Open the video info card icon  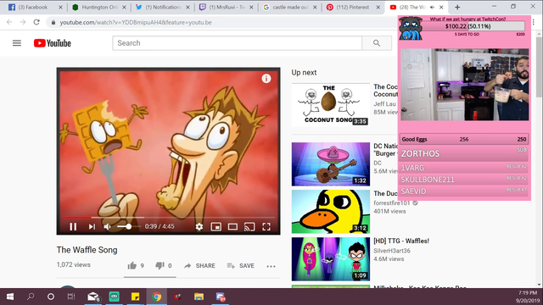tap(266, 79)
